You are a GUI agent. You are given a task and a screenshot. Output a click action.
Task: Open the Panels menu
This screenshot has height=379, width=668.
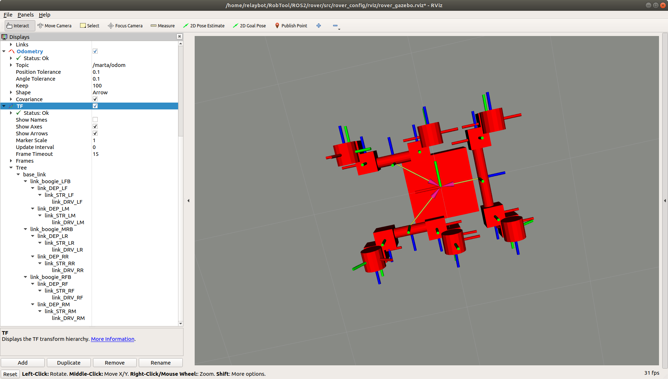pyautogui.click(x=26, y=15)
